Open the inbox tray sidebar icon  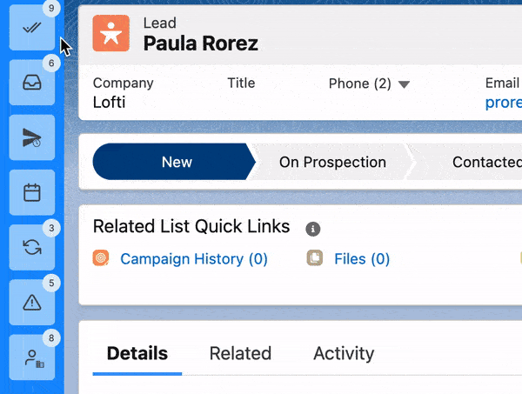[x=32, y=83]
